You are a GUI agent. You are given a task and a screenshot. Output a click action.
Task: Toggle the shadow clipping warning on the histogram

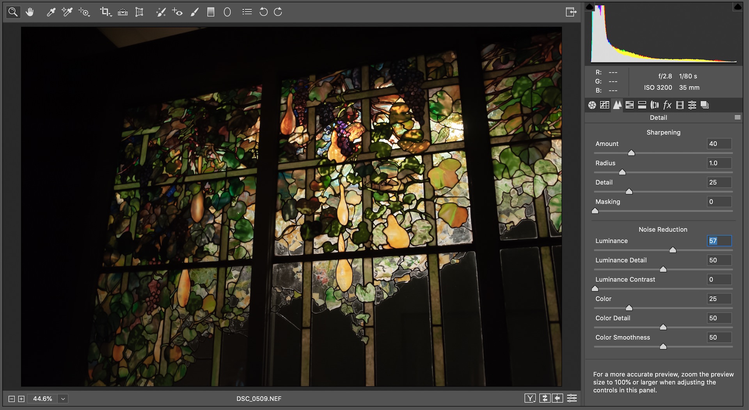[x=590, y=7]
